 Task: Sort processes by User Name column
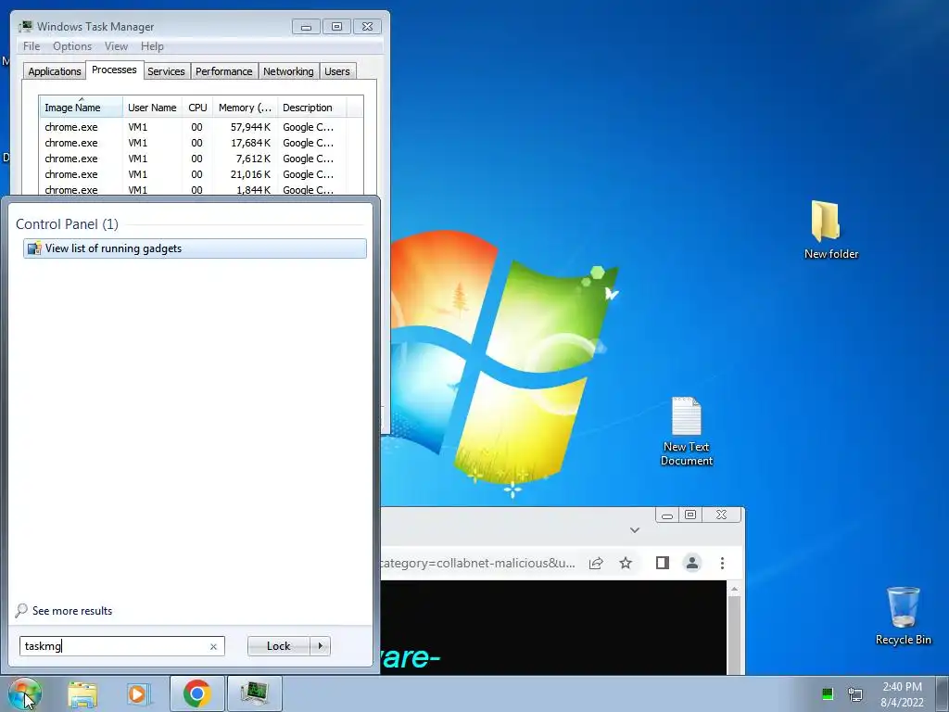coord(152,108)
